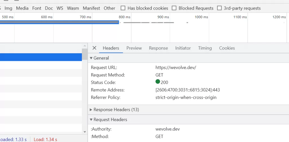Image resolution: width=289 pixels, height=142 pixels.
Task: Click the Request URL value https://wevolve.dev/
Action: (176, 67)
